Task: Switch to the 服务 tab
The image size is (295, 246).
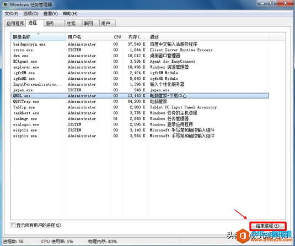Action: tap(54, 23)
